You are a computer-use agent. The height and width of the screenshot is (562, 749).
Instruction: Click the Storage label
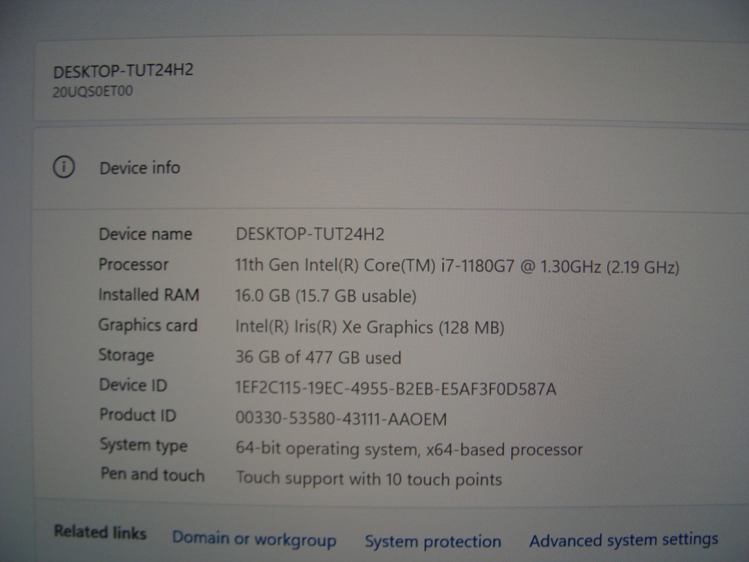[126, 355]
